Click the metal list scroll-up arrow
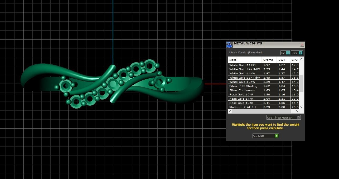Viewport: 339px width, 179px height. click(x=302, y=59)
